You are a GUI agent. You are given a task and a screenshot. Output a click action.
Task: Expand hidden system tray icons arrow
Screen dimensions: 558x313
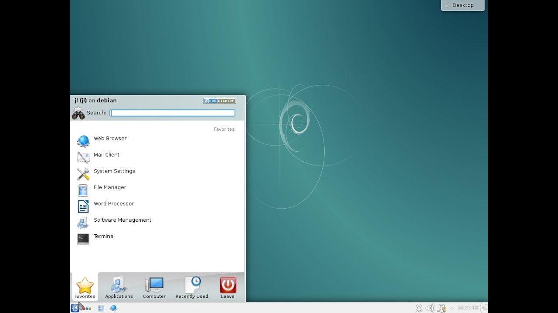pyautogui.click(x=452, y=308)
